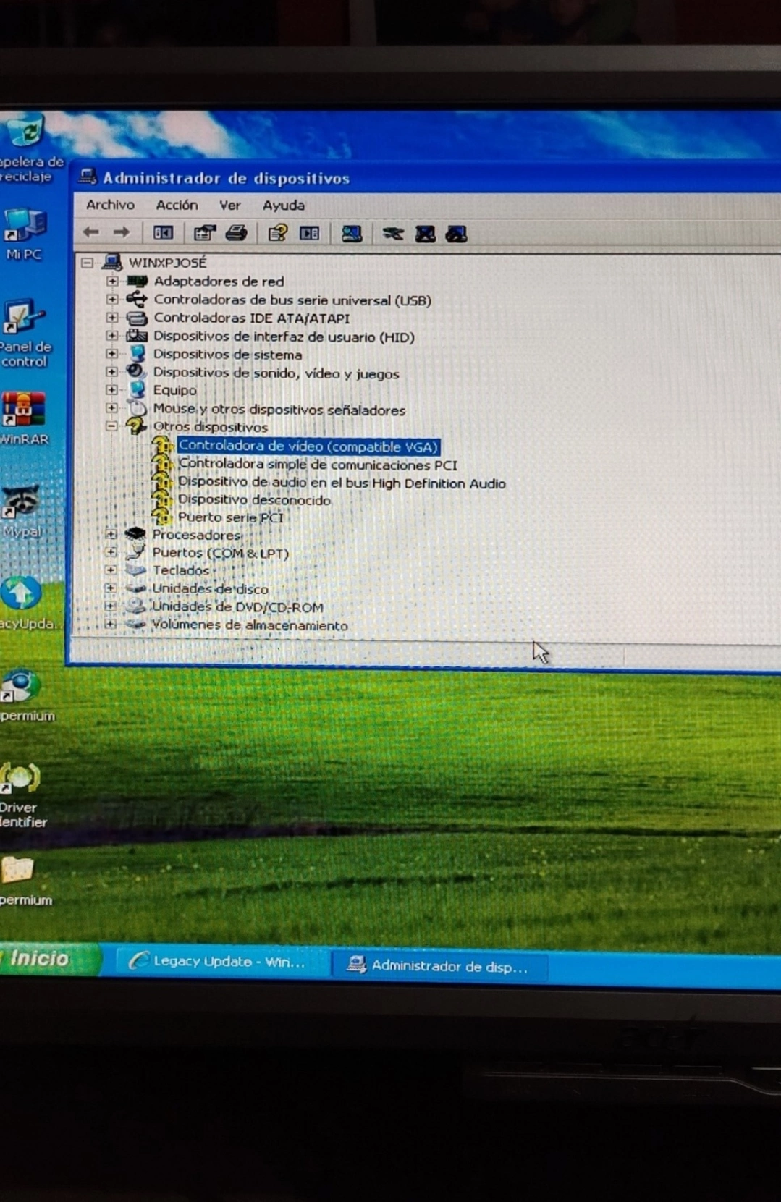Click the Print toolbar icon
Screen dimensions: 781x1202
tap(236, 233)
